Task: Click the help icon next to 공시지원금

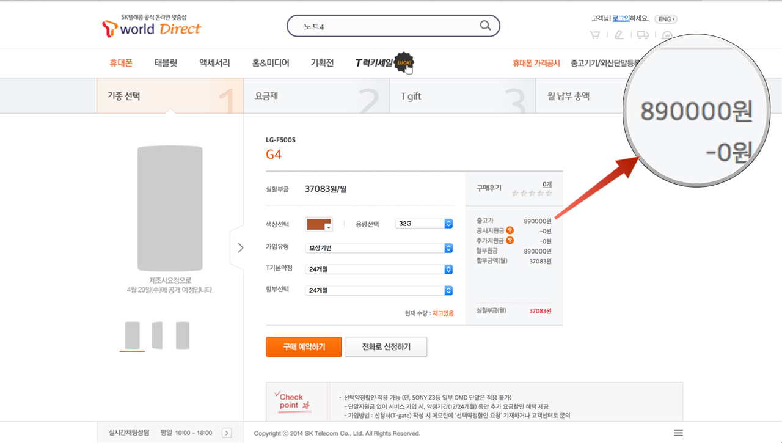Action: pyautogui.click(x=510, y=231)
